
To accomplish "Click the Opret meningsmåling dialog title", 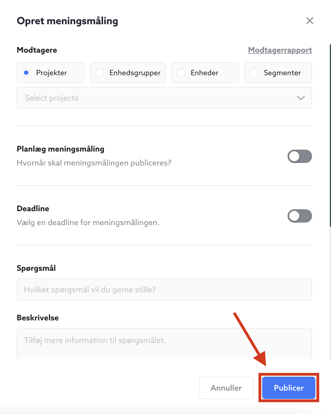I will click(67, 21).
